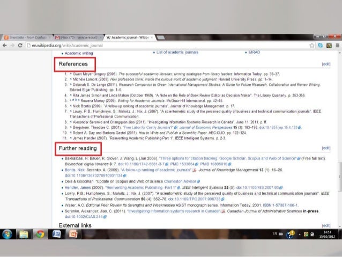Click the scrollbar down arrow
The height and width of the screenshot is (257, 342).
click(x=339, y=226)
